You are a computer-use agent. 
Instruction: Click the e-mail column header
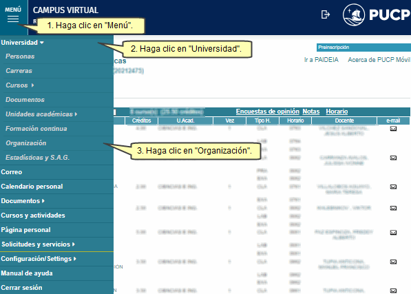[393, 120]
